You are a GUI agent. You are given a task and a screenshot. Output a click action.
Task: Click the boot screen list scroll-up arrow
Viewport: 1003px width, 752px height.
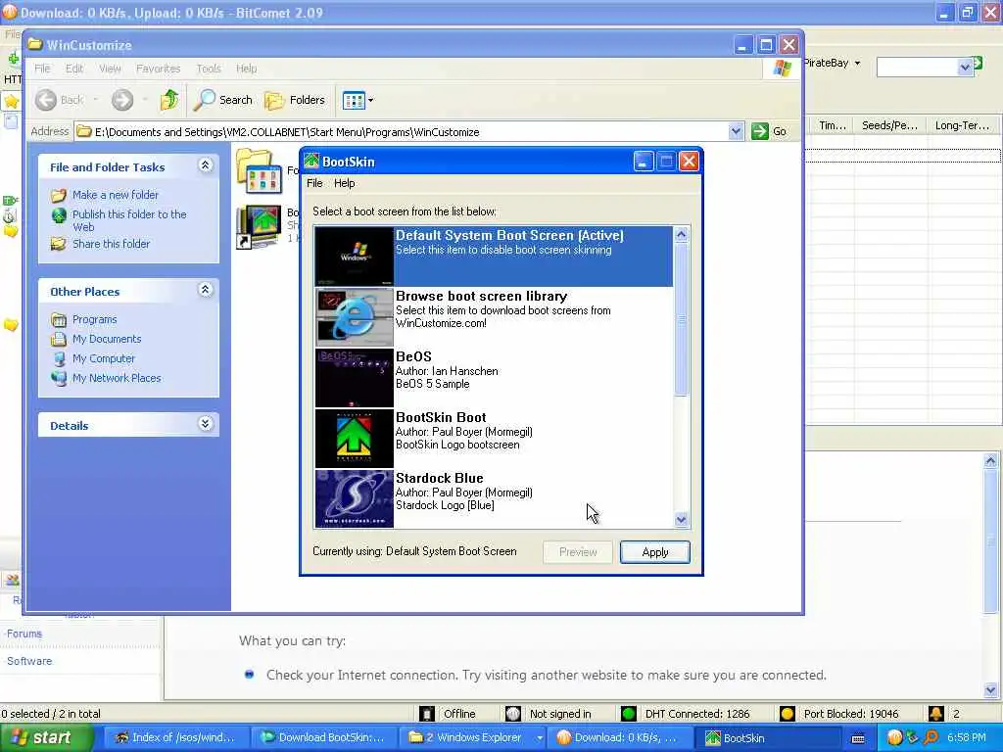click(682, 235)
